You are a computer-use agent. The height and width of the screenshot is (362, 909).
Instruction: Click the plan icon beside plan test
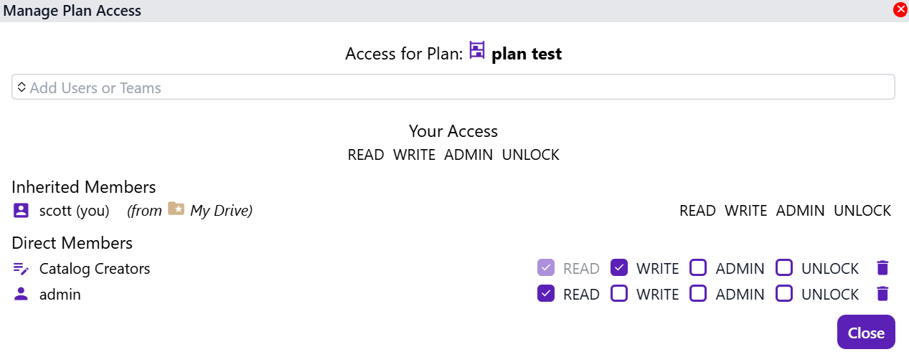tap(477, 50)
